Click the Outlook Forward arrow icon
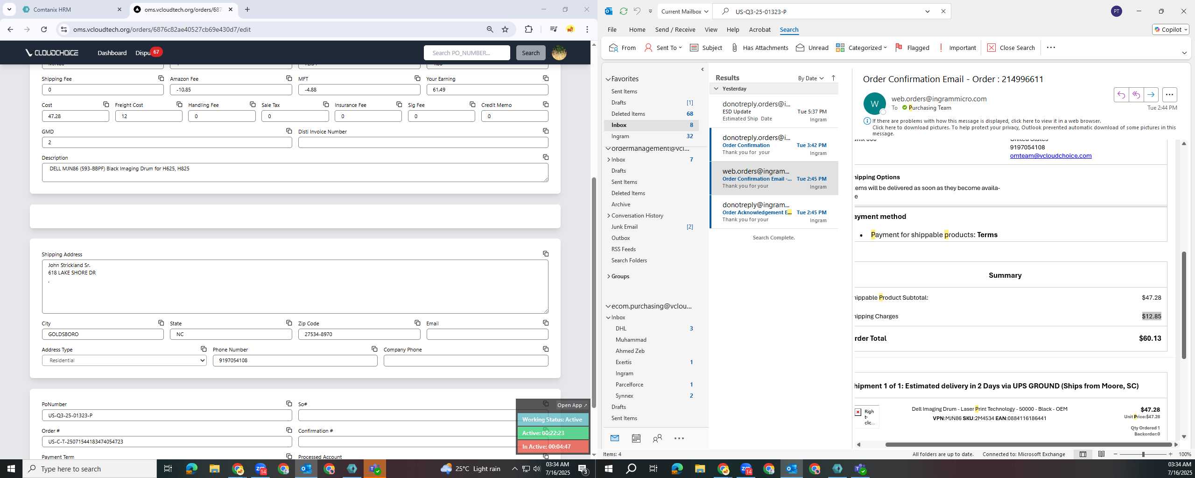The height and width of the screenshot is (478, 1195). [x=1151, y=94]
